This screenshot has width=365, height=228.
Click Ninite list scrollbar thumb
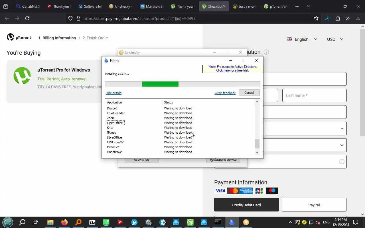tap(257, 144)
